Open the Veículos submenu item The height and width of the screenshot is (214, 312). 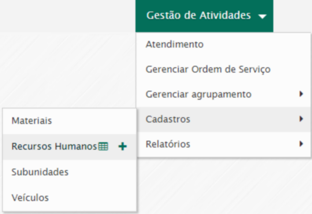[x=30, y=198]
